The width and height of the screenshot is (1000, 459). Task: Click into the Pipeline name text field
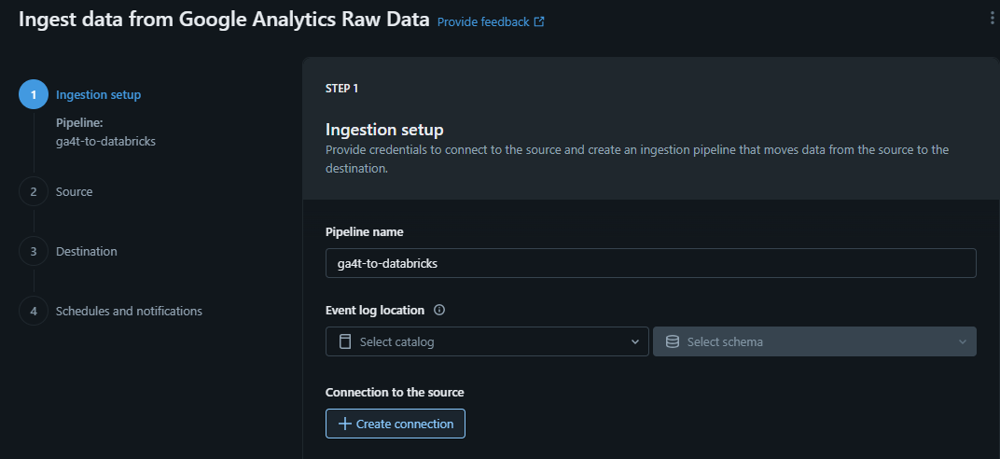650,263
